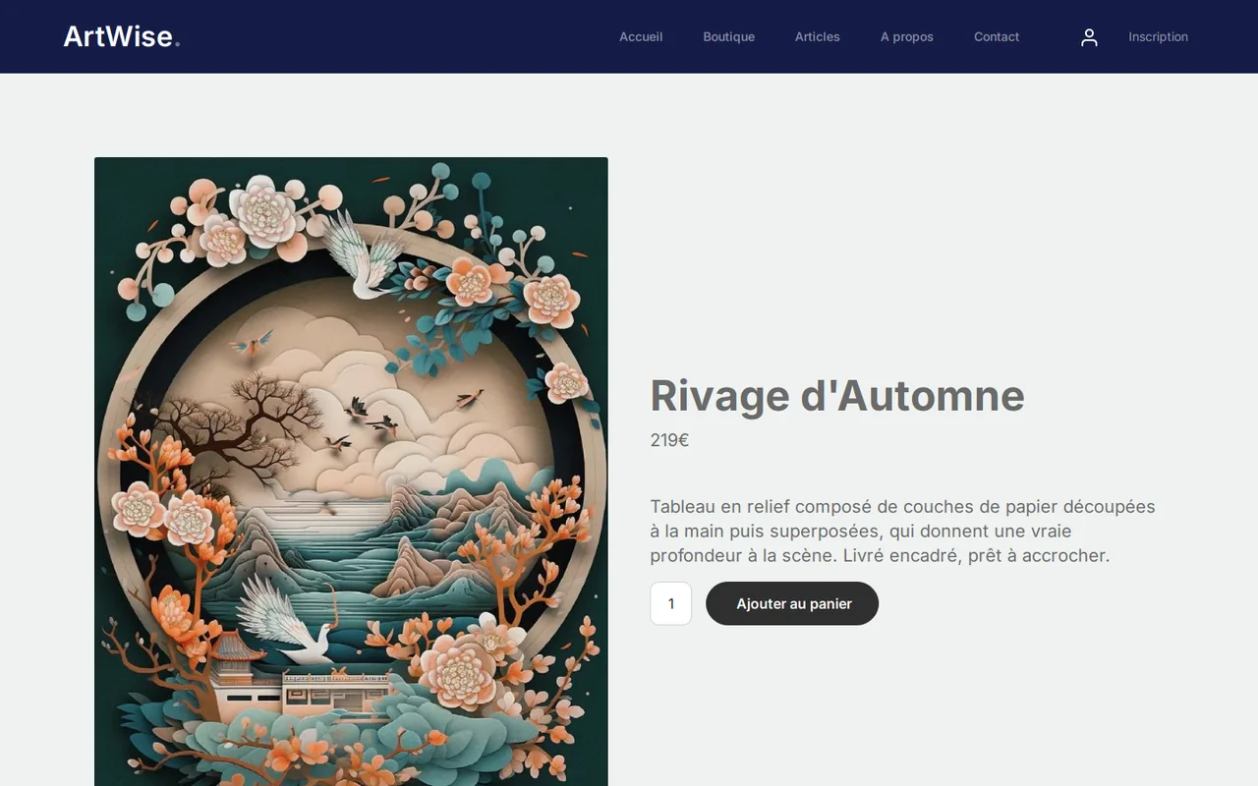Visit the Contact page
The width and height of the screenshot is (1258, 786).
(997, 36)
